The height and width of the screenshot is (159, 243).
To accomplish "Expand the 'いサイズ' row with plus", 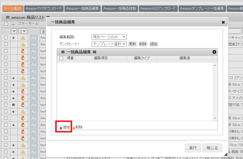I will pos(13,92).
